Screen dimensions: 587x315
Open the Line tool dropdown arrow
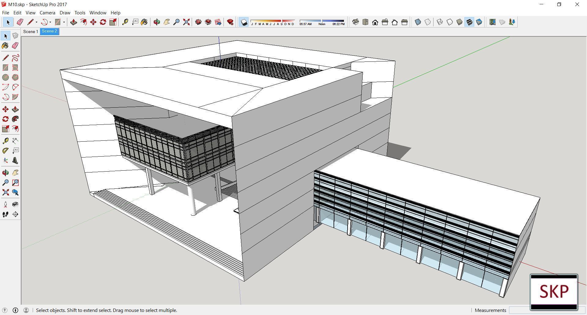[x=37, y=22]
